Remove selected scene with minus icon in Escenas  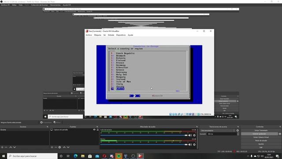[x=6, y=147]
